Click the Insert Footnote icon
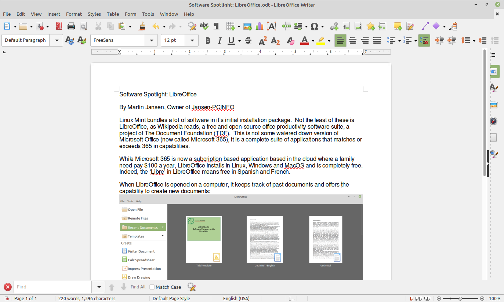Screen dimensions: 504x302 click(346, 26)
